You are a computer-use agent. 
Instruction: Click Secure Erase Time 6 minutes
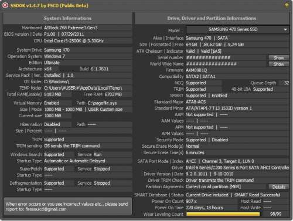click(x=195, y=152)
